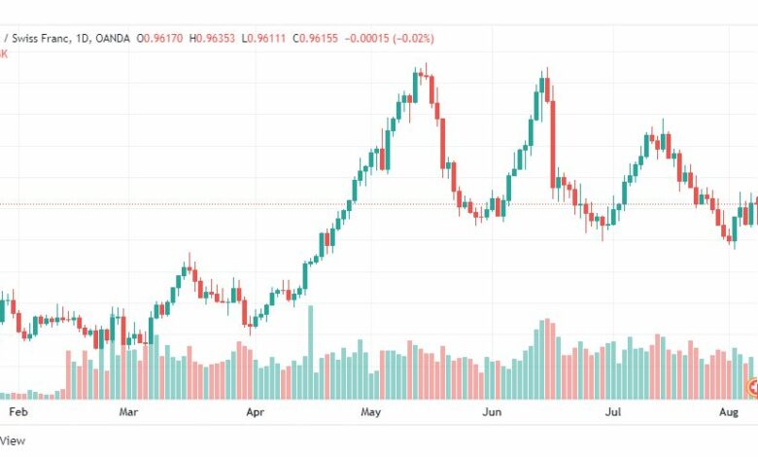Click the long red candle of the mid-June drop
This screenshot has height=457, width=758.
(x=553, y=144)
